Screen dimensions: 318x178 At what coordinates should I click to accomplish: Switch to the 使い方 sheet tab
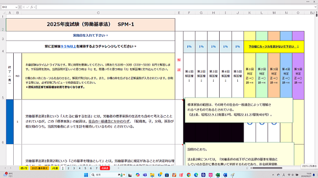[24, 168]
